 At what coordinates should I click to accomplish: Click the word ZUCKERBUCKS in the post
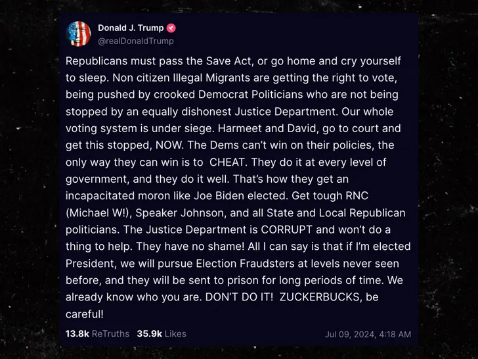pyautogui.click(x=320, y=297)
